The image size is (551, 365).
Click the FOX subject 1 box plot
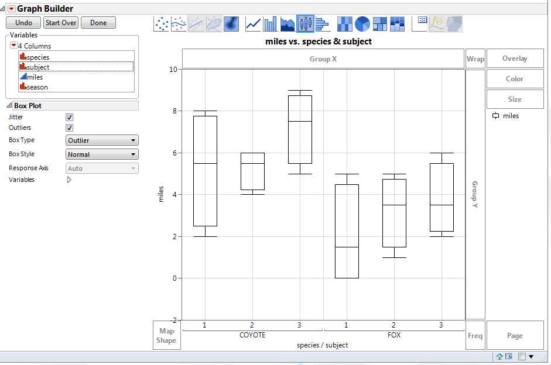click(x=347, y=226)
